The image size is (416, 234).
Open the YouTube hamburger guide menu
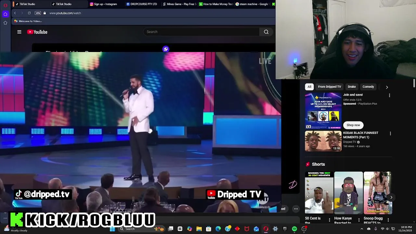[x=19, y=32]
